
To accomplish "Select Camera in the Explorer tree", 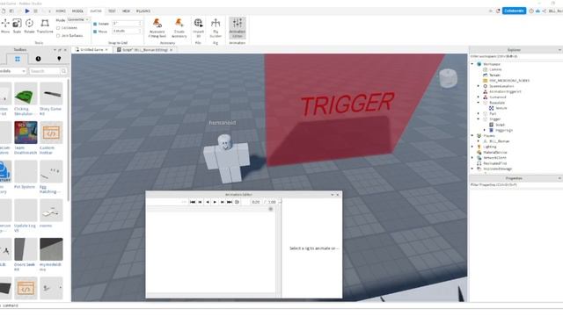I will (x=495, y=69).
